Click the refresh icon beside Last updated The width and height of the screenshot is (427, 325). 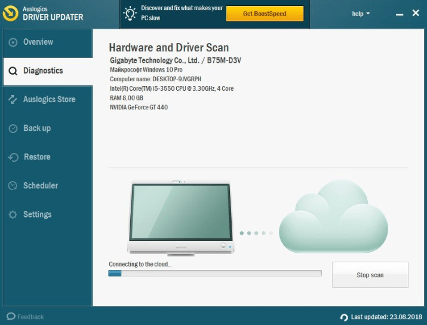344,317
